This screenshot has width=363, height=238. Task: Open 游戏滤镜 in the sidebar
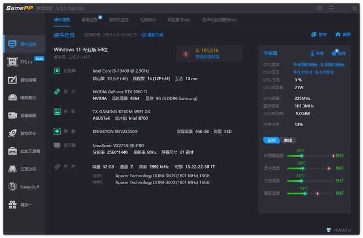click(23, 80)
